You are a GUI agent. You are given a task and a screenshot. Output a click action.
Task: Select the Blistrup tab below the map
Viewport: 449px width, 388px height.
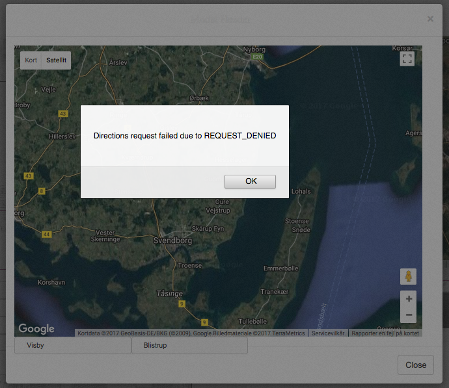(x=155, y=346)
